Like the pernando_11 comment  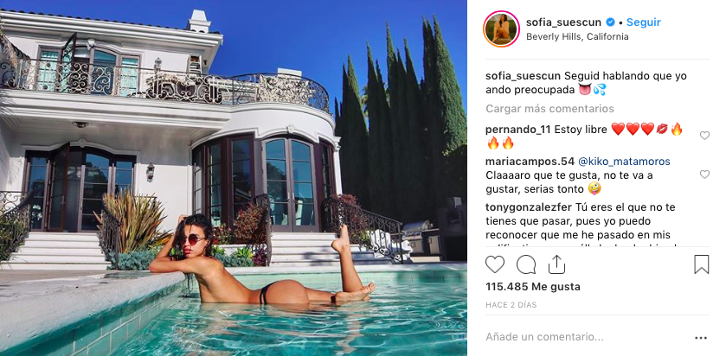tap(704, 136)
